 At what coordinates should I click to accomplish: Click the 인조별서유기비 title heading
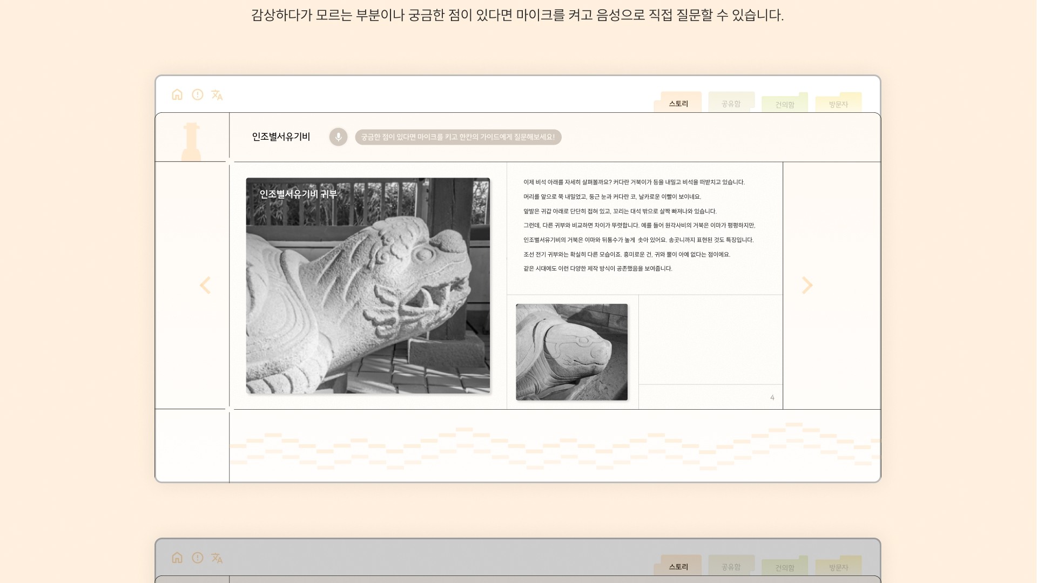tap(281, 137)
